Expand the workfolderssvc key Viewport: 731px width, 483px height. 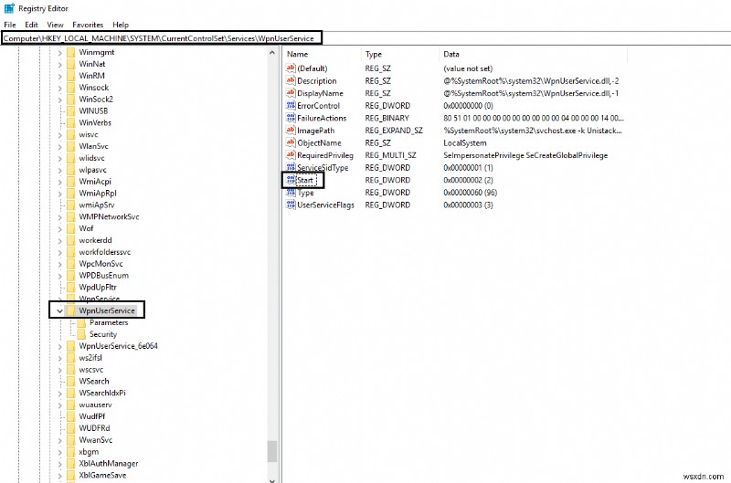(x=59, y=252)
